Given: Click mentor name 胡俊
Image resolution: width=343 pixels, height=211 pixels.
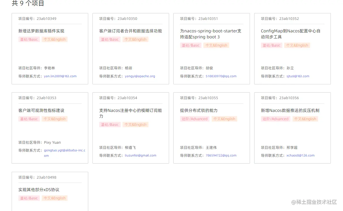Looking at the screenshot, I should tap(209, 68).
